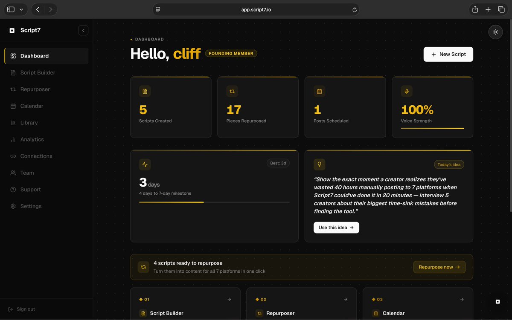Click the floating Script7 widget button
The width and height of the screenshot is (512, 320).
coord(497,302)
